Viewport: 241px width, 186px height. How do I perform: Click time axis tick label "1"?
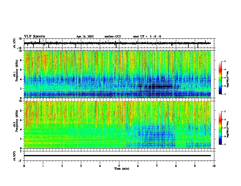43,166
